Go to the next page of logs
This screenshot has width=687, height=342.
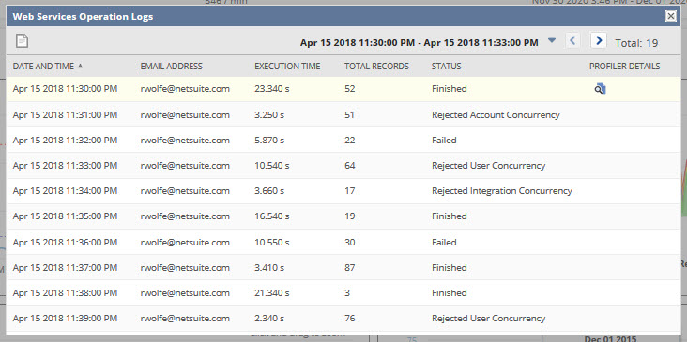click(598, 40)
